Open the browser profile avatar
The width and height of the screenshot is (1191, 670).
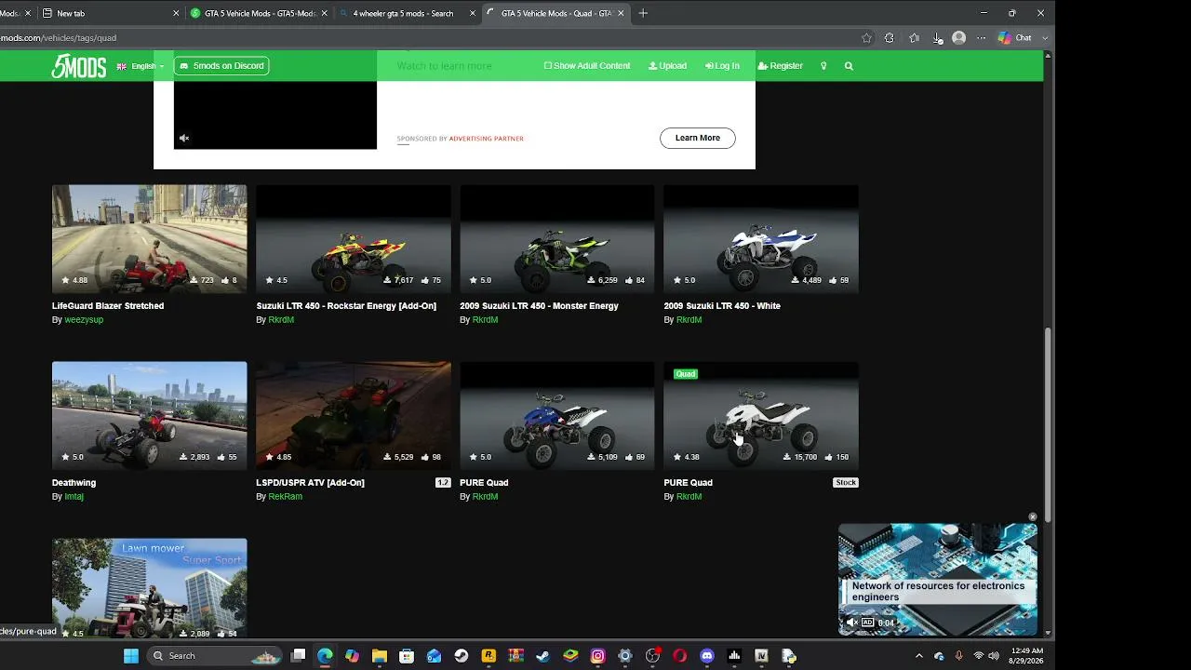959,38
